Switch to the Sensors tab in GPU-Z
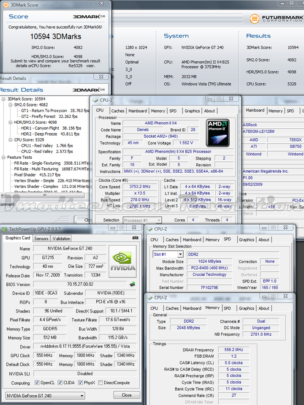 [x=41, y=238]
